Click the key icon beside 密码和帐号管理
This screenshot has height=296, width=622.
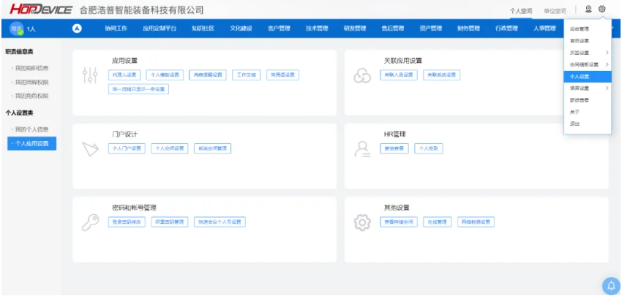(91, 223)
